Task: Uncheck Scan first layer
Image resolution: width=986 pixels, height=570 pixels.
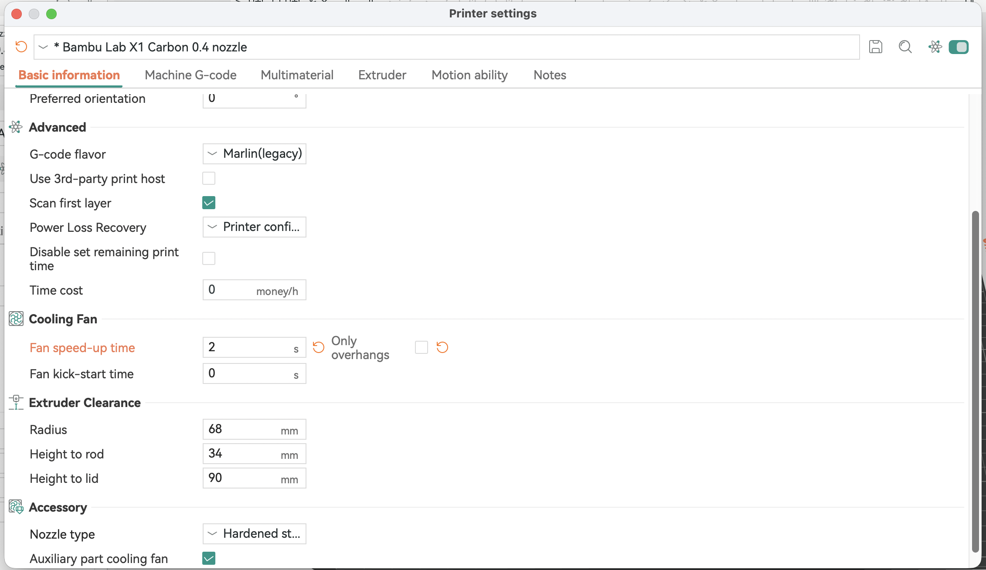Action: coord(209,203)
